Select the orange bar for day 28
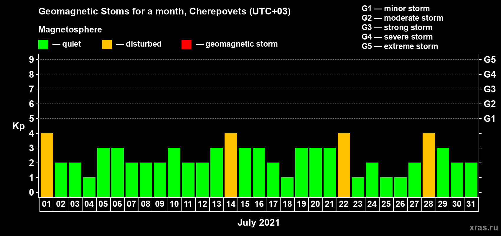The width and height of the screenshot is (501, 236). [429, 165]
